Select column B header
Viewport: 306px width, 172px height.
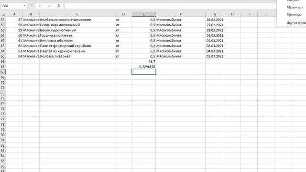tap(31, 14)
